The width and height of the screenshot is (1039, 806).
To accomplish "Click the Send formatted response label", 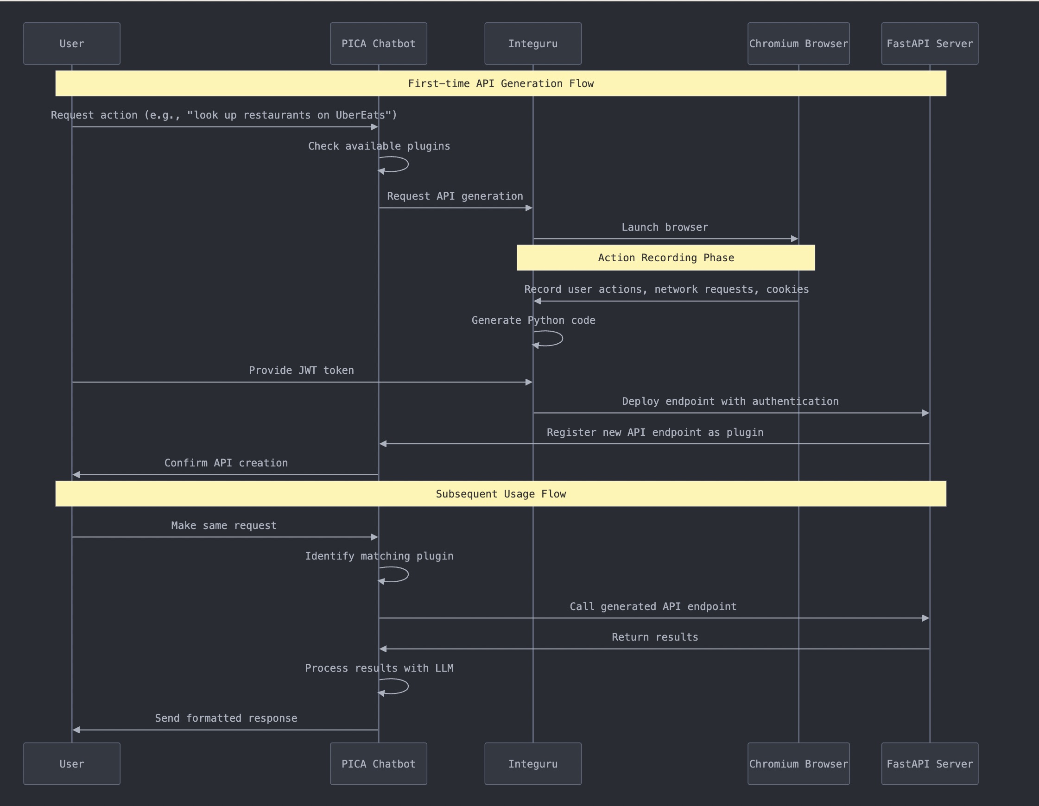I will 226,718.
